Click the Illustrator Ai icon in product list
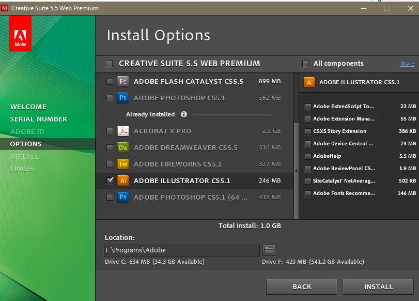 [x=123, y=180]
